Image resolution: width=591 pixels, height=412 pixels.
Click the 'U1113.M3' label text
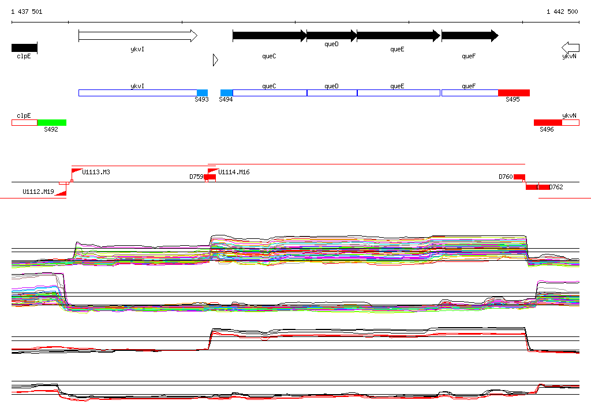point(96,172)
